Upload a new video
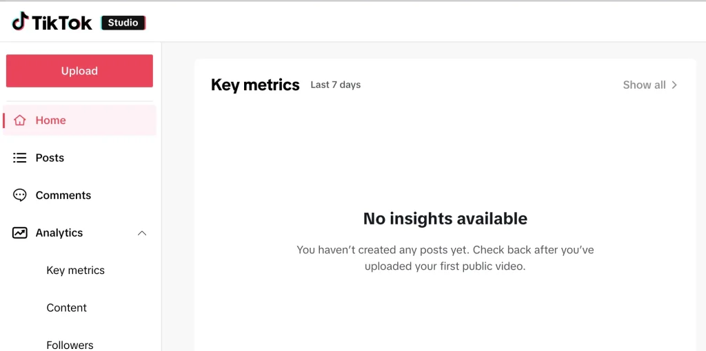This screenshot has height=351, width=706. tap(79, 71)
